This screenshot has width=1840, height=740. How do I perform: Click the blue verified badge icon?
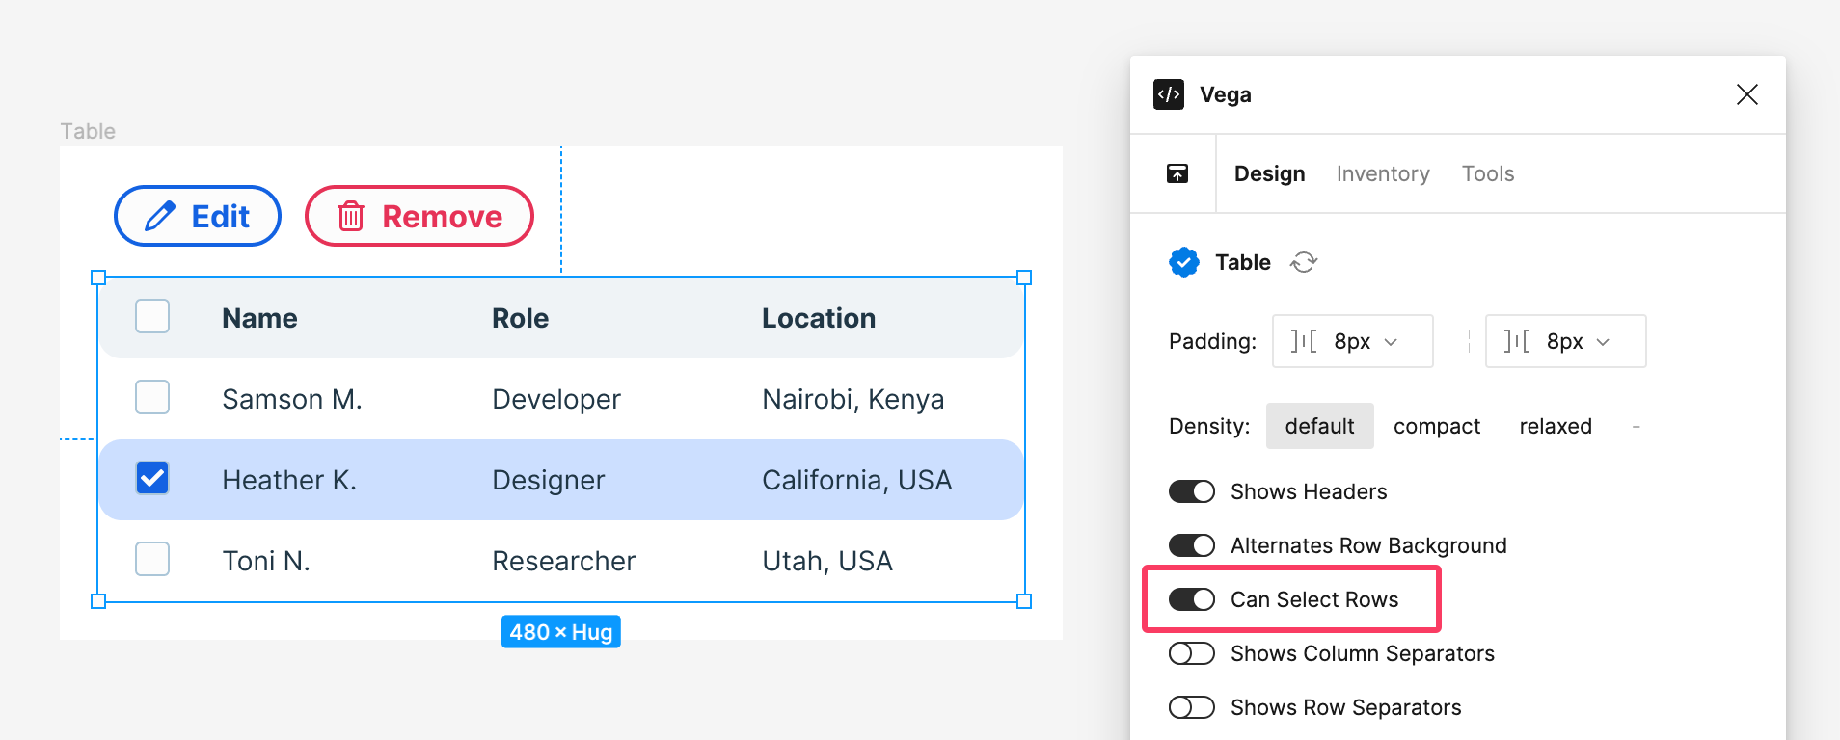[x=1184, y=262]
